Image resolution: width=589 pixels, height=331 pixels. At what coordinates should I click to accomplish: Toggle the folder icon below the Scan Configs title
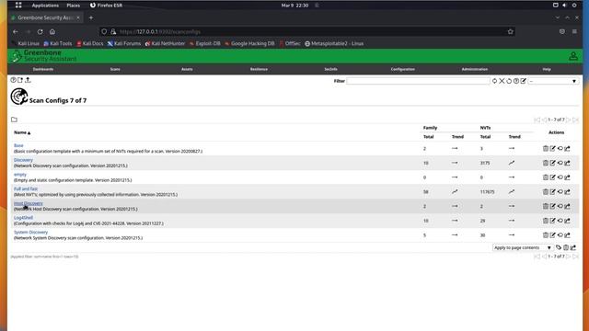tap(15, 120)
